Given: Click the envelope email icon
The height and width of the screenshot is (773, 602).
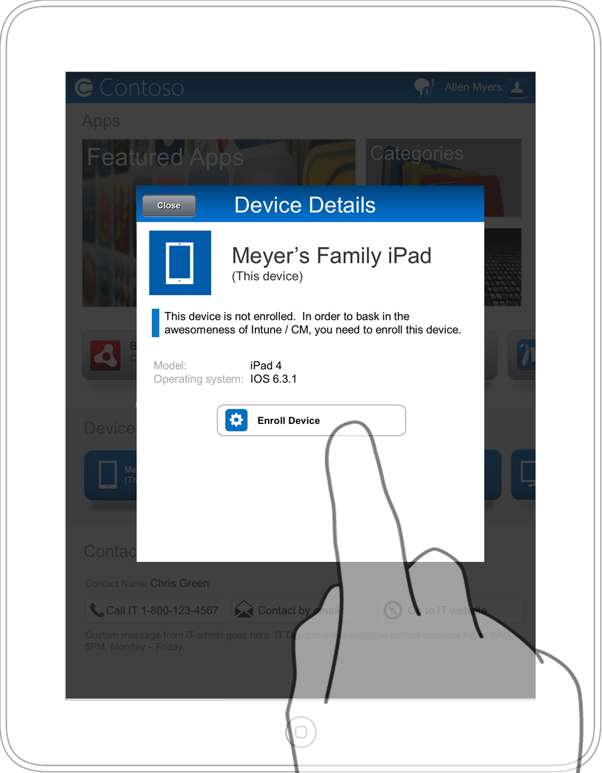Looking at the screenshot, I should click(x=244, y=609).
